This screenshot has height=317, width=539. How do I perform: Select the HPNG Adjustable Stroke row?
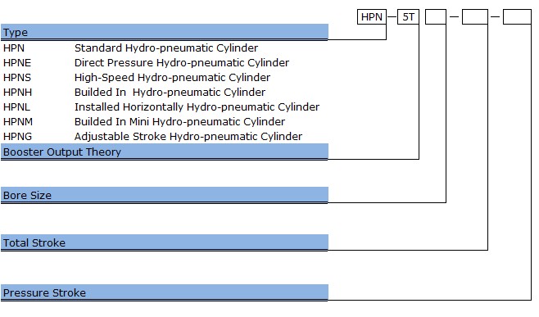coord(152,137)
